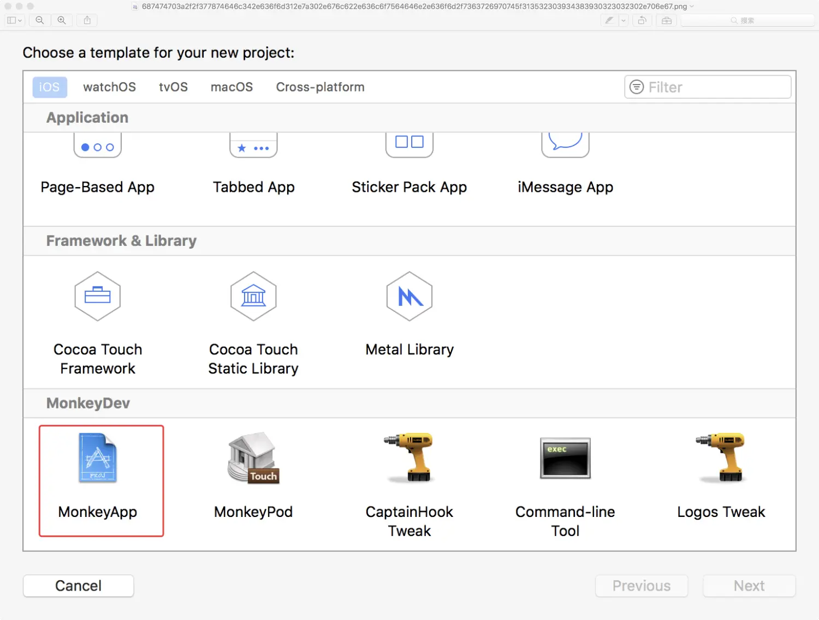Image resolution: width=819 pixels, height=620 pixels.
Task: Switch to the iOS platform tab
Action: (50, 87)
